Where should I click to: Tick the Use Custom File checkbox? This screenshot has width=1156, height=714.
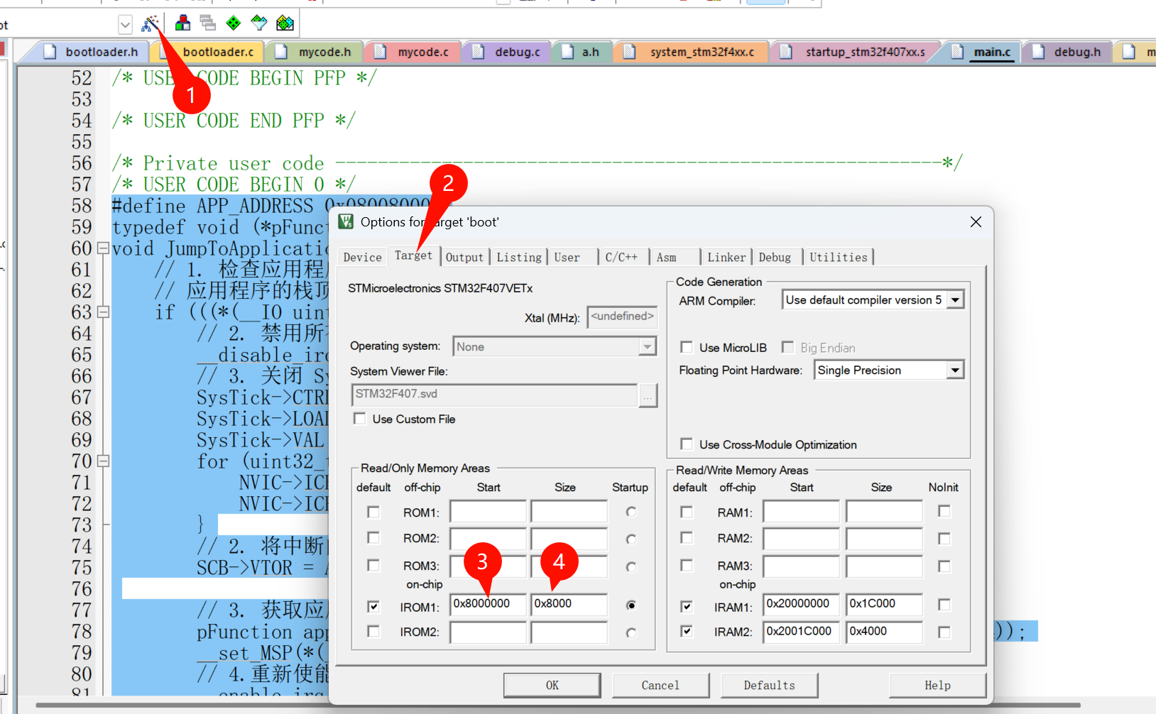tap(360, 419)
